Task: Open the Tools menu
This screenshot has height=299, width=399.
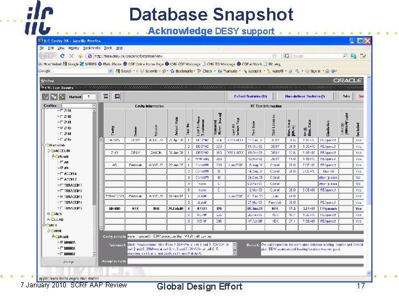Action: coord(108,48)
